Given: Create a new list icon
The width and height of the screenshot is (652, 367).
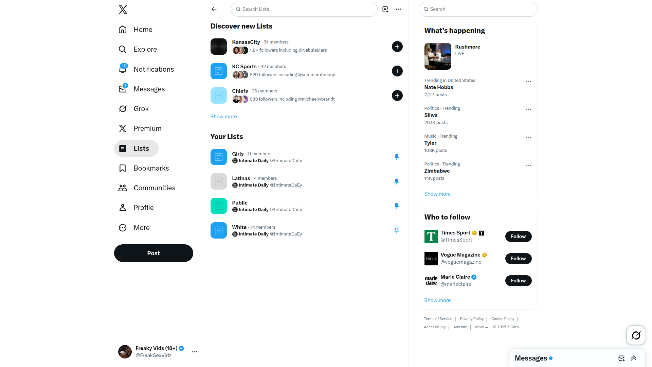Looking at the screenshot, I should click(x=385, y=9).
